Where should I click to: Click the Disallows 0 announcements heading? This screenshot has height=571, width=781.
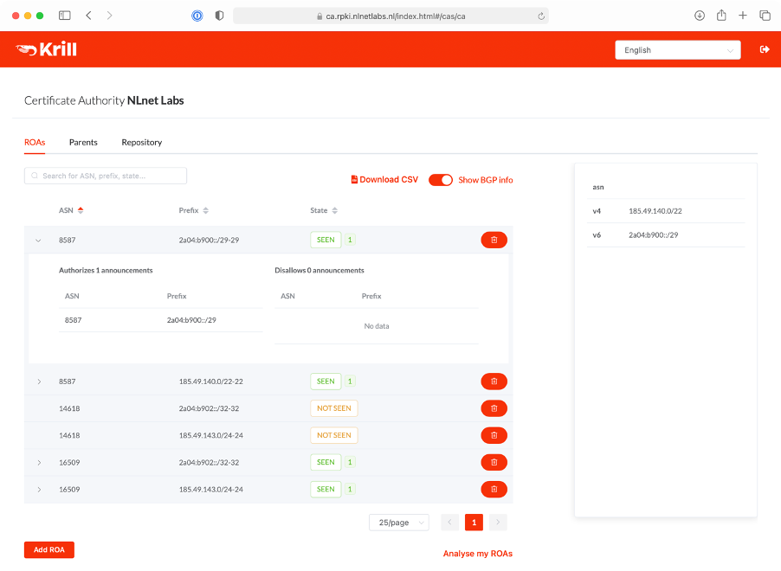click(319, 270)
